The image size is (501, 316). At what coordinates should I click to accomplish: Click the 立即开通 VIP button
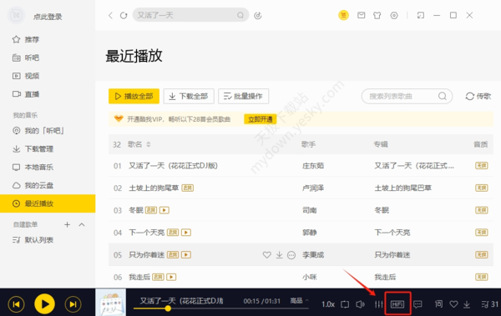(260, 119)
